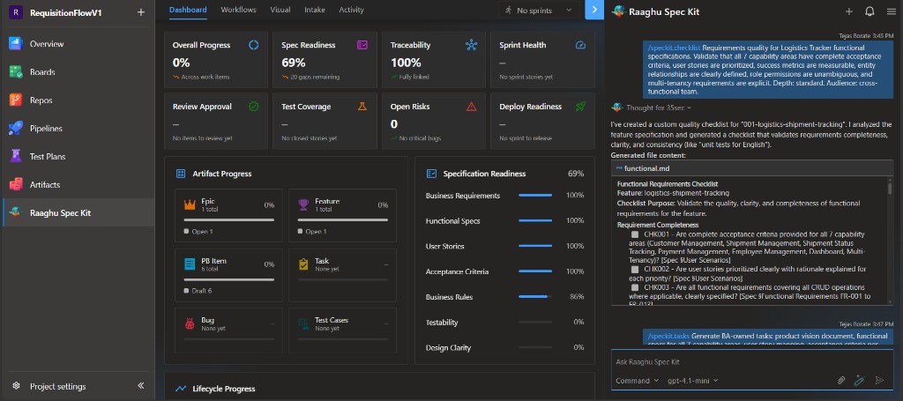Image resolution: width=903 pixels, height=401 pixels.
Task: Click the PB Item list icon
Action: (190, 264)
